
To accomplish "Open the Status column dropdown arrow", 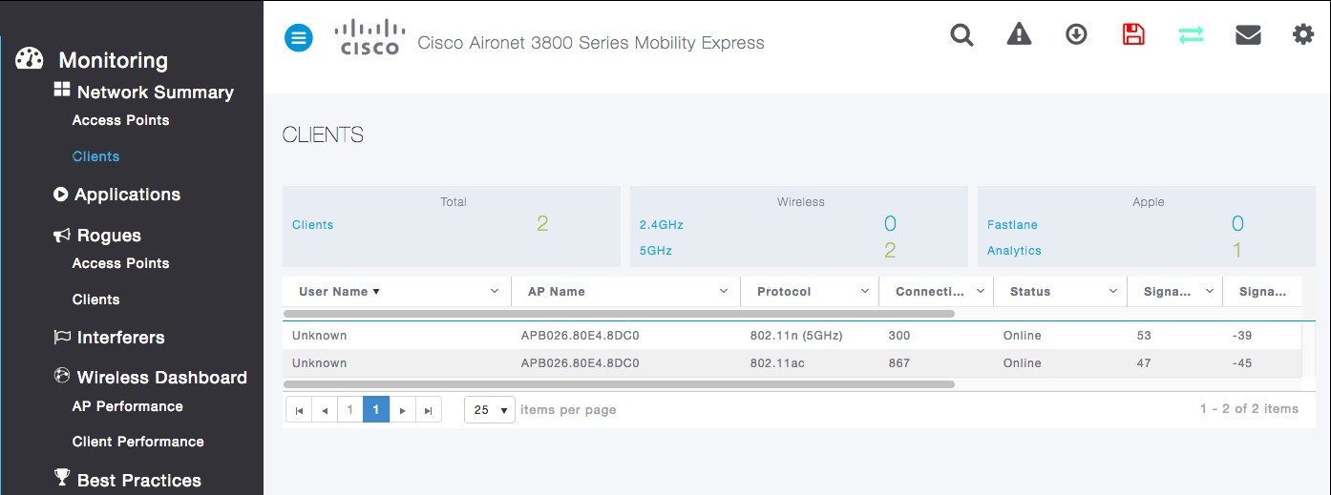I will (1113, 292).
